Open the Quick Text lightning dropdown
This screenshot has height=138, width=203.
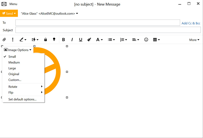[x=35, y=40]
